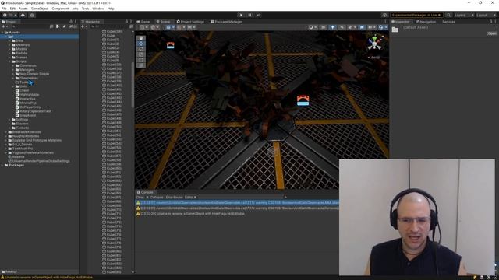Switch to the Project Settings tab

(190, 22)
